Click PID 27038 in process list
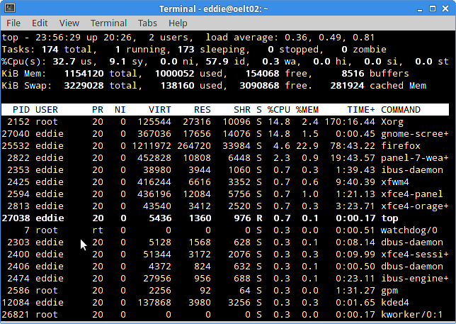Image resolution: width=456 pixels, height=324 pixels. coord(16,218)
